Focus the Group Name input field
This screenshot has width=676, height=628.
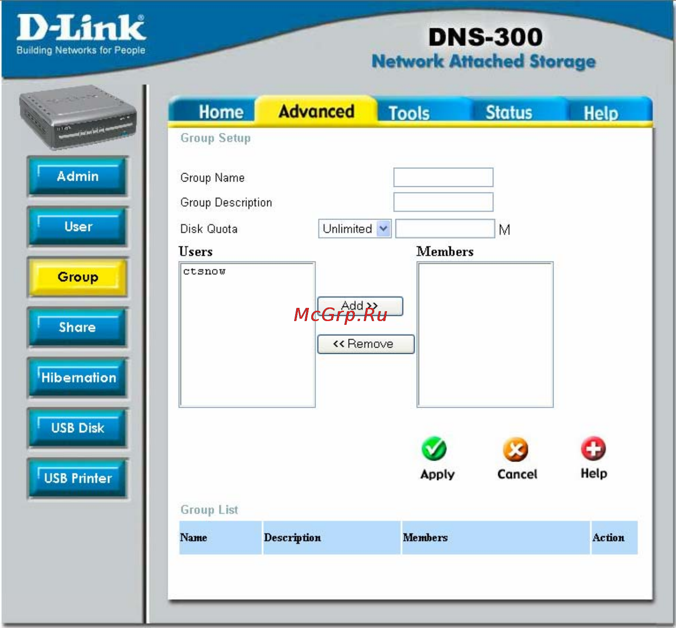click(x=443, y=177)
